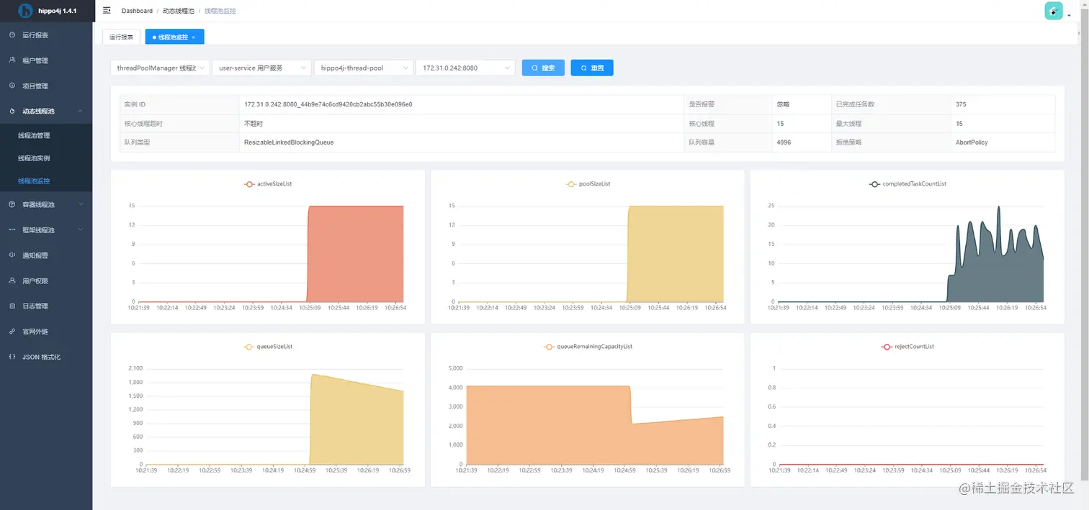Open the hippo4j-thread-pool dropdown
Screen dimensions: 1089x510
click(x=364, y=68)
